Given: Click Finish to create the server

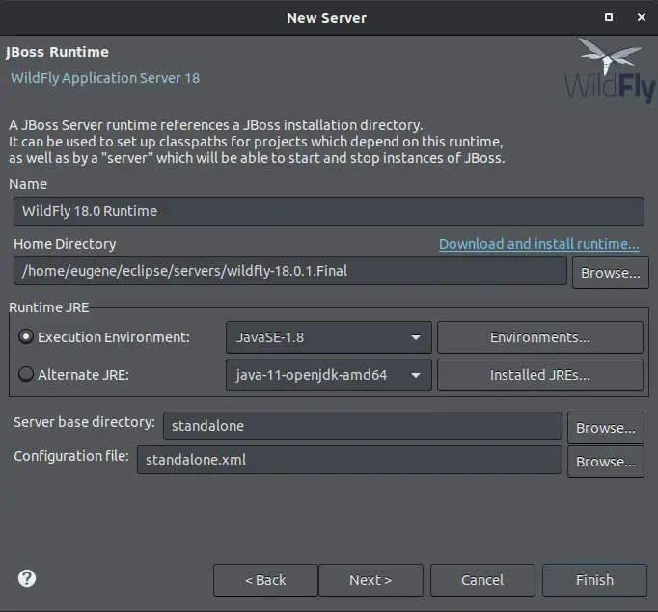Looking at the screenshot, I should (594, 580).
